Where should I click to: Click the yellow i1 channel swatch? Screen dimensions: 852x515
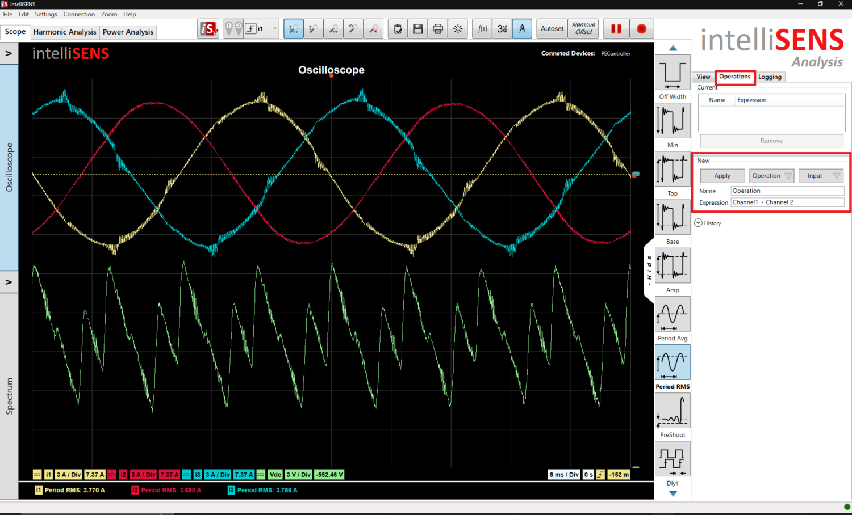(x=48, y=474)
